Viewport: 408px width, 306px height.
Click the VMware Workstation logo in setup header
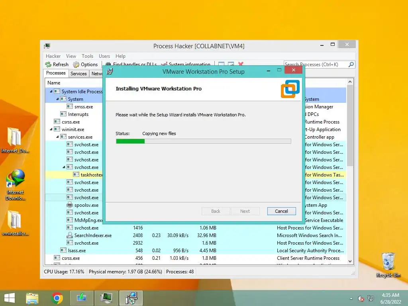[290, 89]
